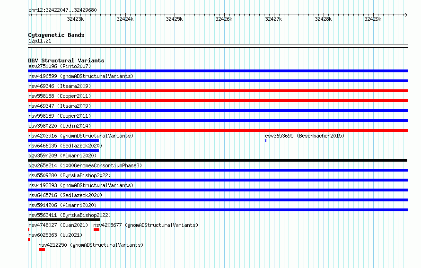
Task: Select nsv4205677 gnomAD variant label
Action: coord(146,225)
